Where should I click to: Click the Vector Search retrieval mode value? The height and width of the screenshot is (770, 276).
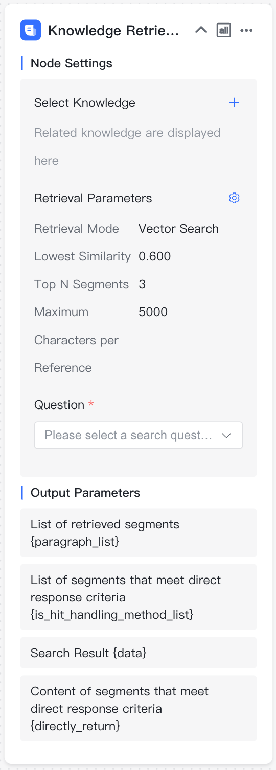[x=178, y=229]
